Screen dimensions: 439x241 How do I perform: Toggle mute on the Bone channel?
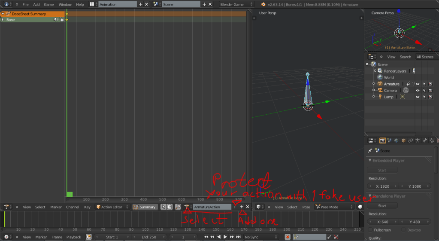(x=56, y=20)
